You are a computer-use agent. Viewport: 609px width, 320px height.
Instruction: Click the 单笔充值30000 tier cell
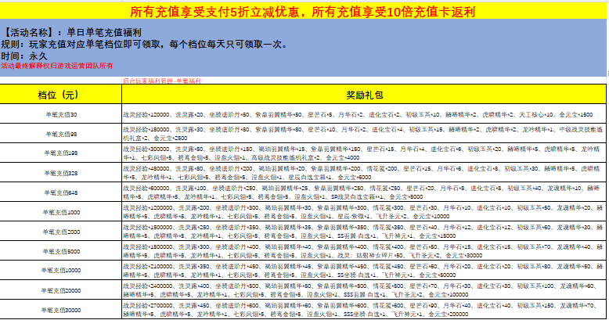(61, 309)
